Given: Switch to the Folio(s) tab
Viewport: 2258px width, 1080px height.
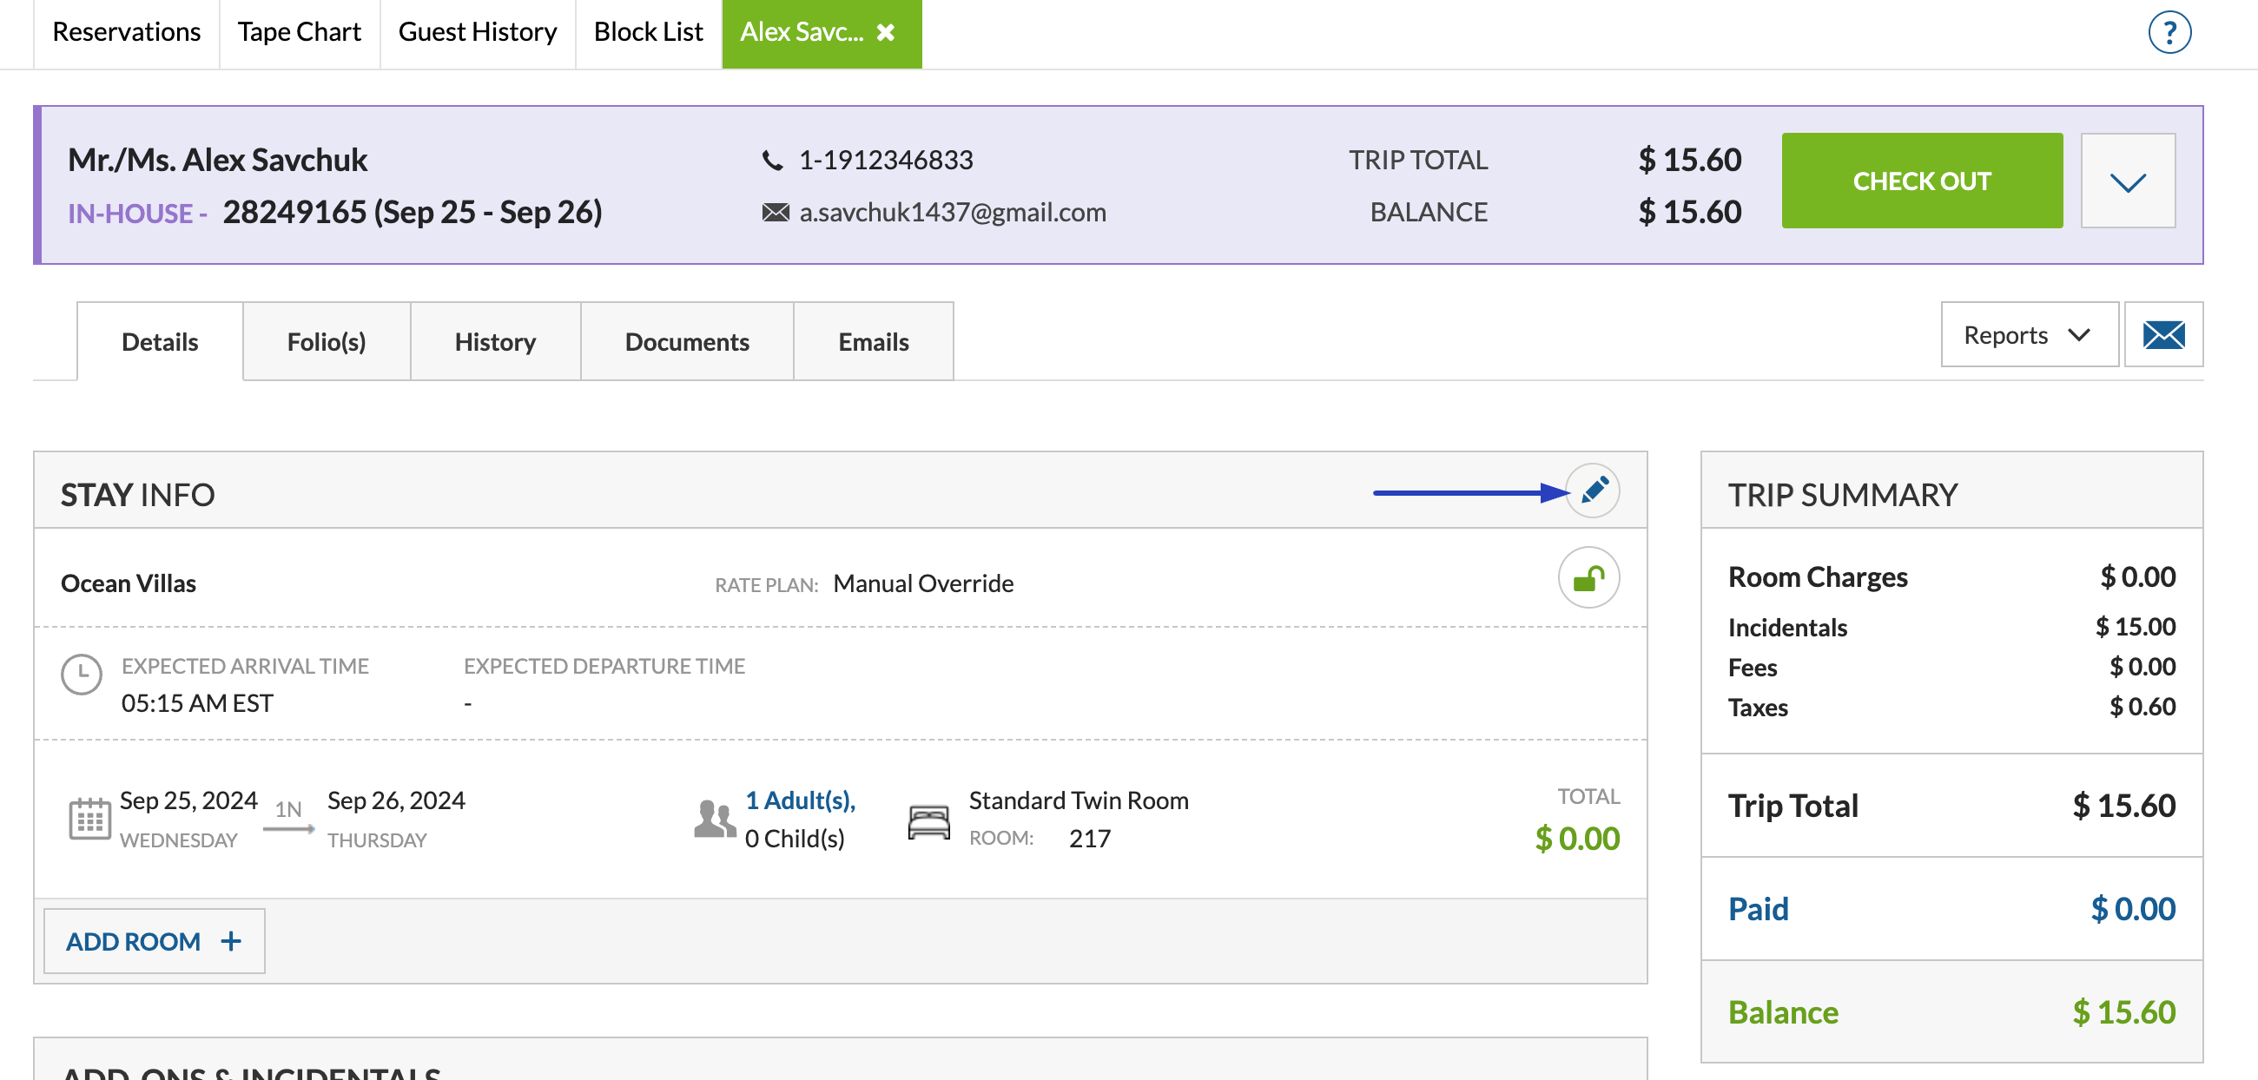Looking at the screenshot, I should point(326,341).
